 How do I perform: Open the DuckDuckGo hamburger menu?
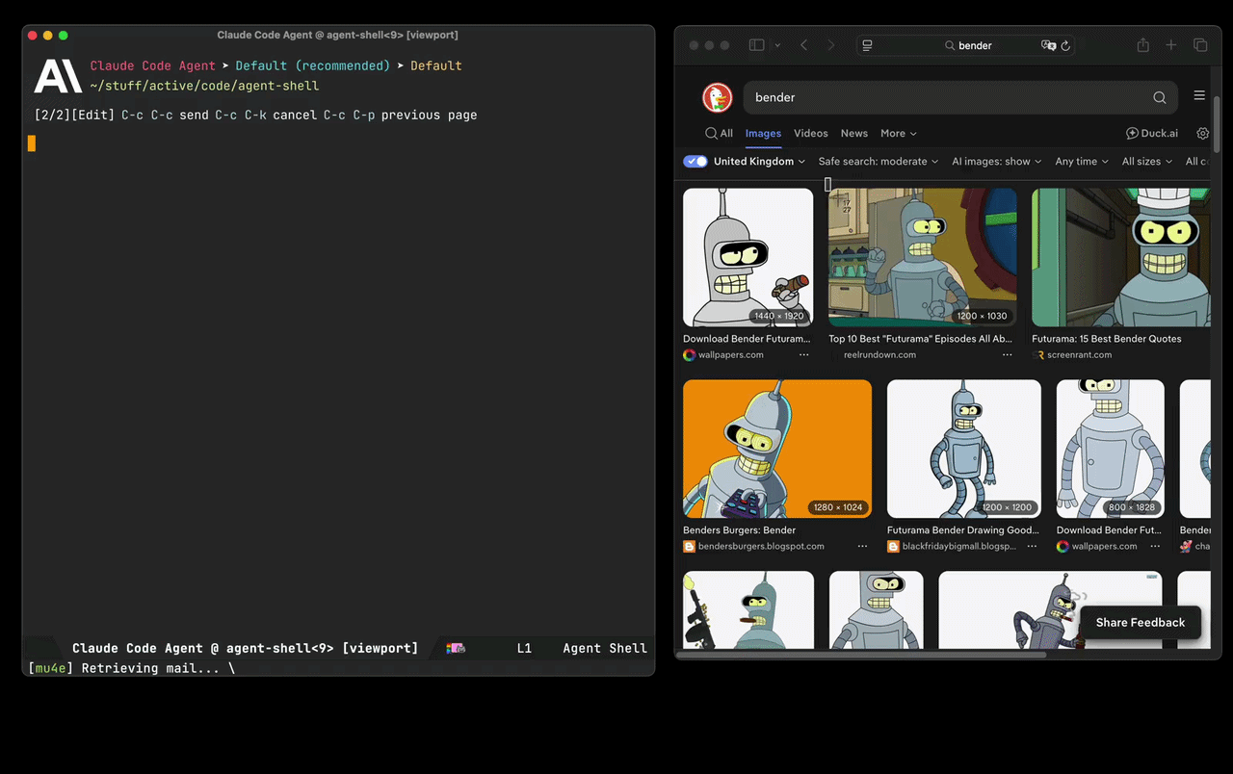coord(1199,95)
